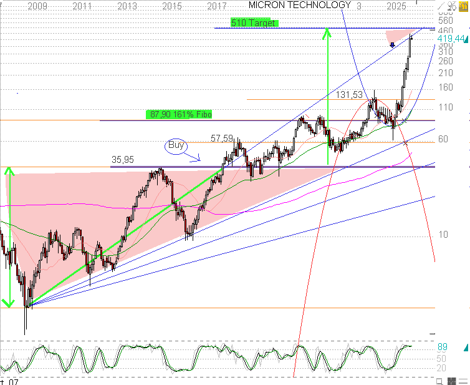Click the 87,90 161% Fibo label
This screenshot has width=470, height=385.
pos(180,114)
